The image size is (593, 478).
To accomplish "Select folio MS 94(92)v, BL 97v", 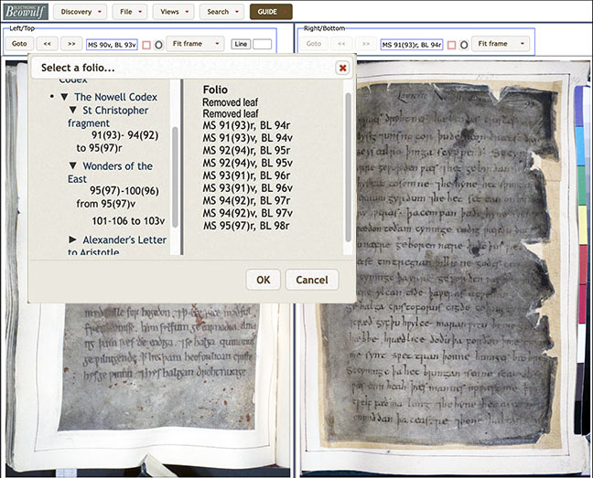I will pos(248,213).
